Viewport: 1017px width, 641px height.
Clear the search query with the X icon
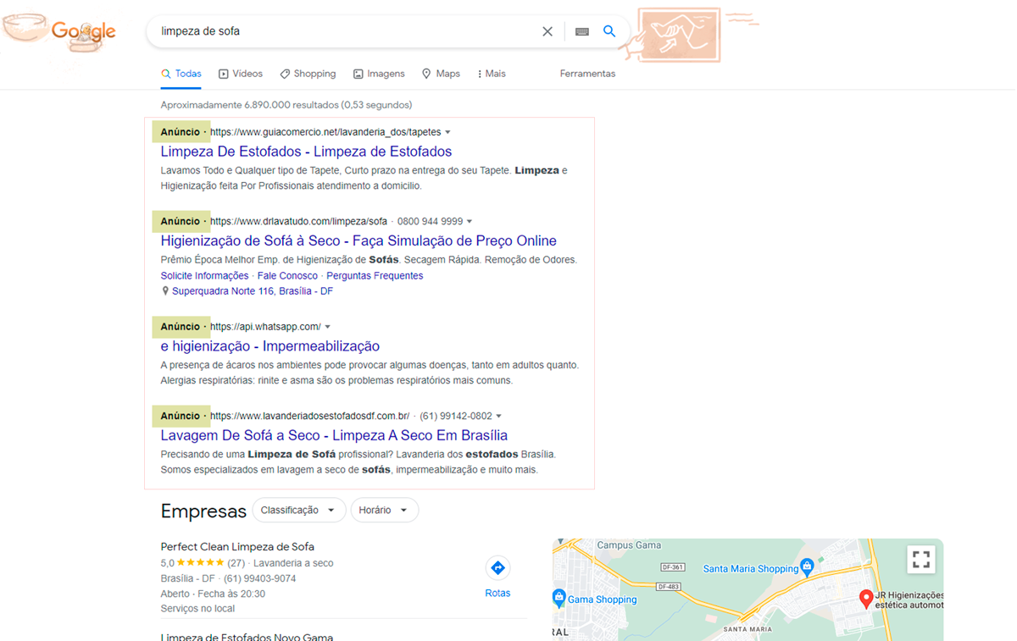(547, 30)
